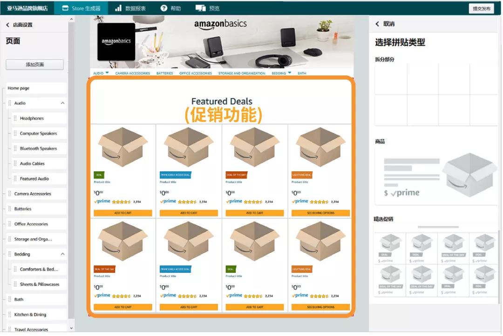Click the drag handle beside Camera Accessories
Screen dimensions: 503x336
[x=10, y=194]
